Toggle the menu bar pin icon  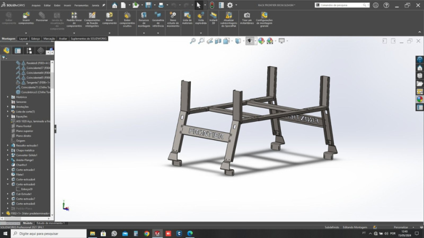coord(103,5)
